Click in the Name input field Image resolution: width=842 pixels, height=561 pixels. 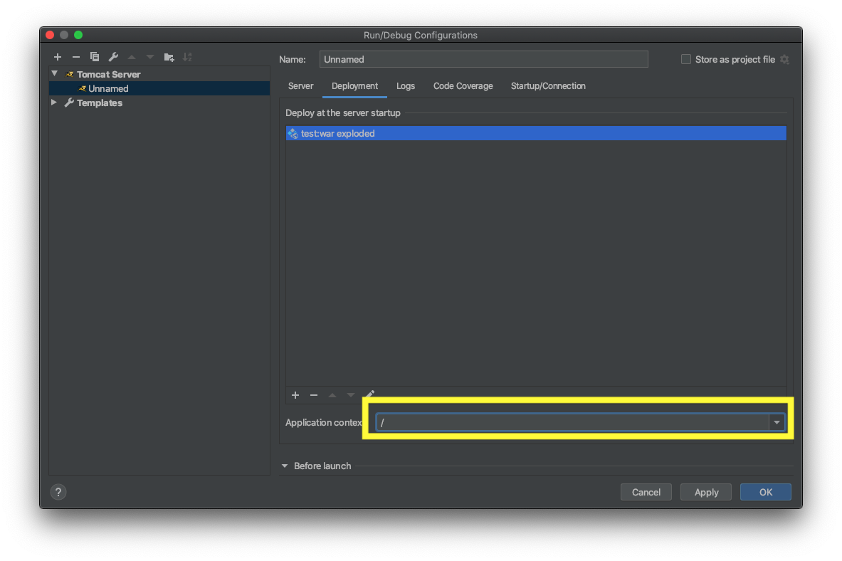(484, 59)
